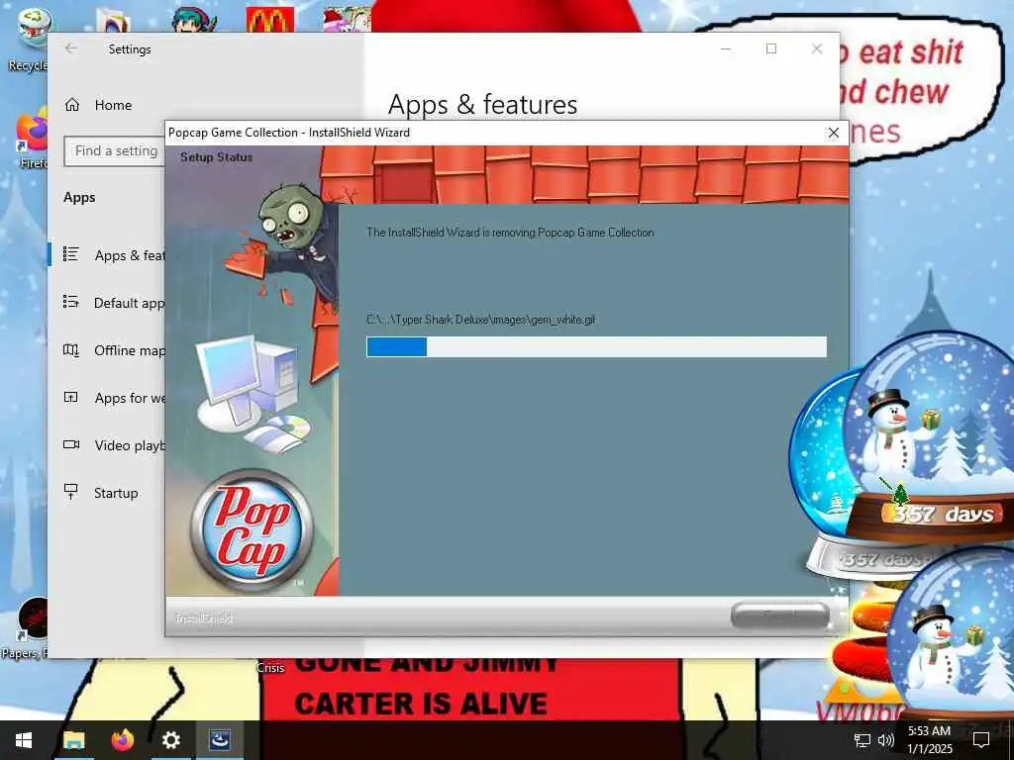Select Apps & features icon in sidebar

[x=71, y=254]
